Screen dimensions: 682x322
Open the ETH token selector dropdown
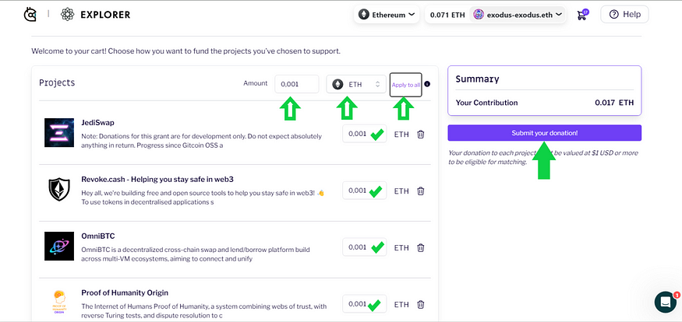356,84
